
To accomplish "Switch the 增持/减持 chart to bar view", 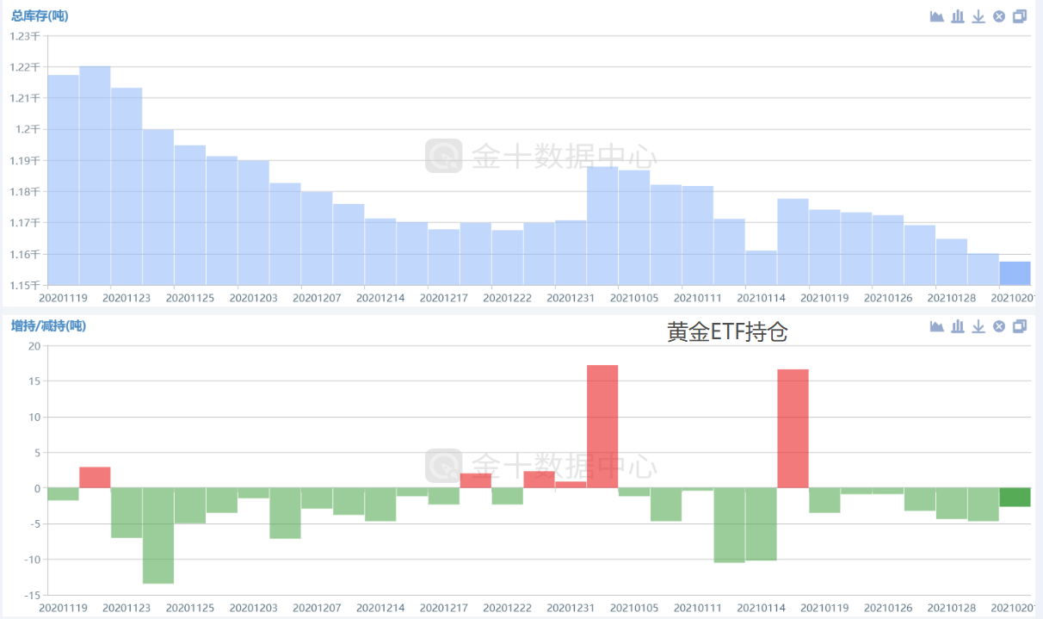I will point(958,326).
